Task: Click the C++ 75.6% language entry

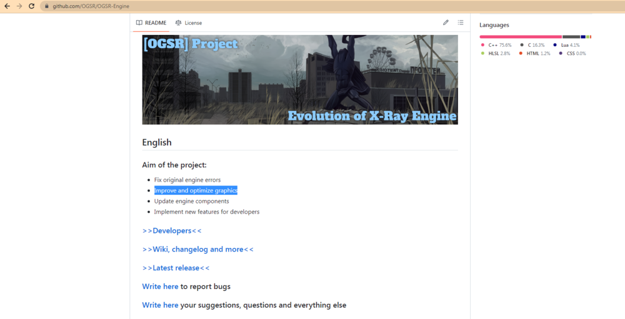Action: 496,45
